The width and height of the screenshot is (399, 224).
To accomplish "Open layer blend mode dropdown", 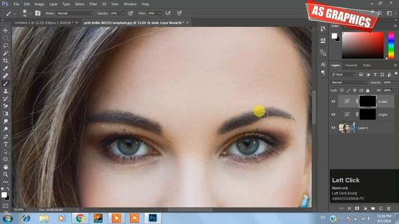I will pyautogui.click(x=349, y=83).
